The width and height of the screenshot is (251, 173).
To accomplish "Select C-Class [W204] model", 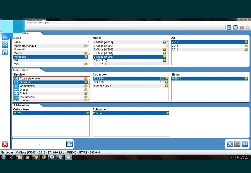I will click(130, 53).
